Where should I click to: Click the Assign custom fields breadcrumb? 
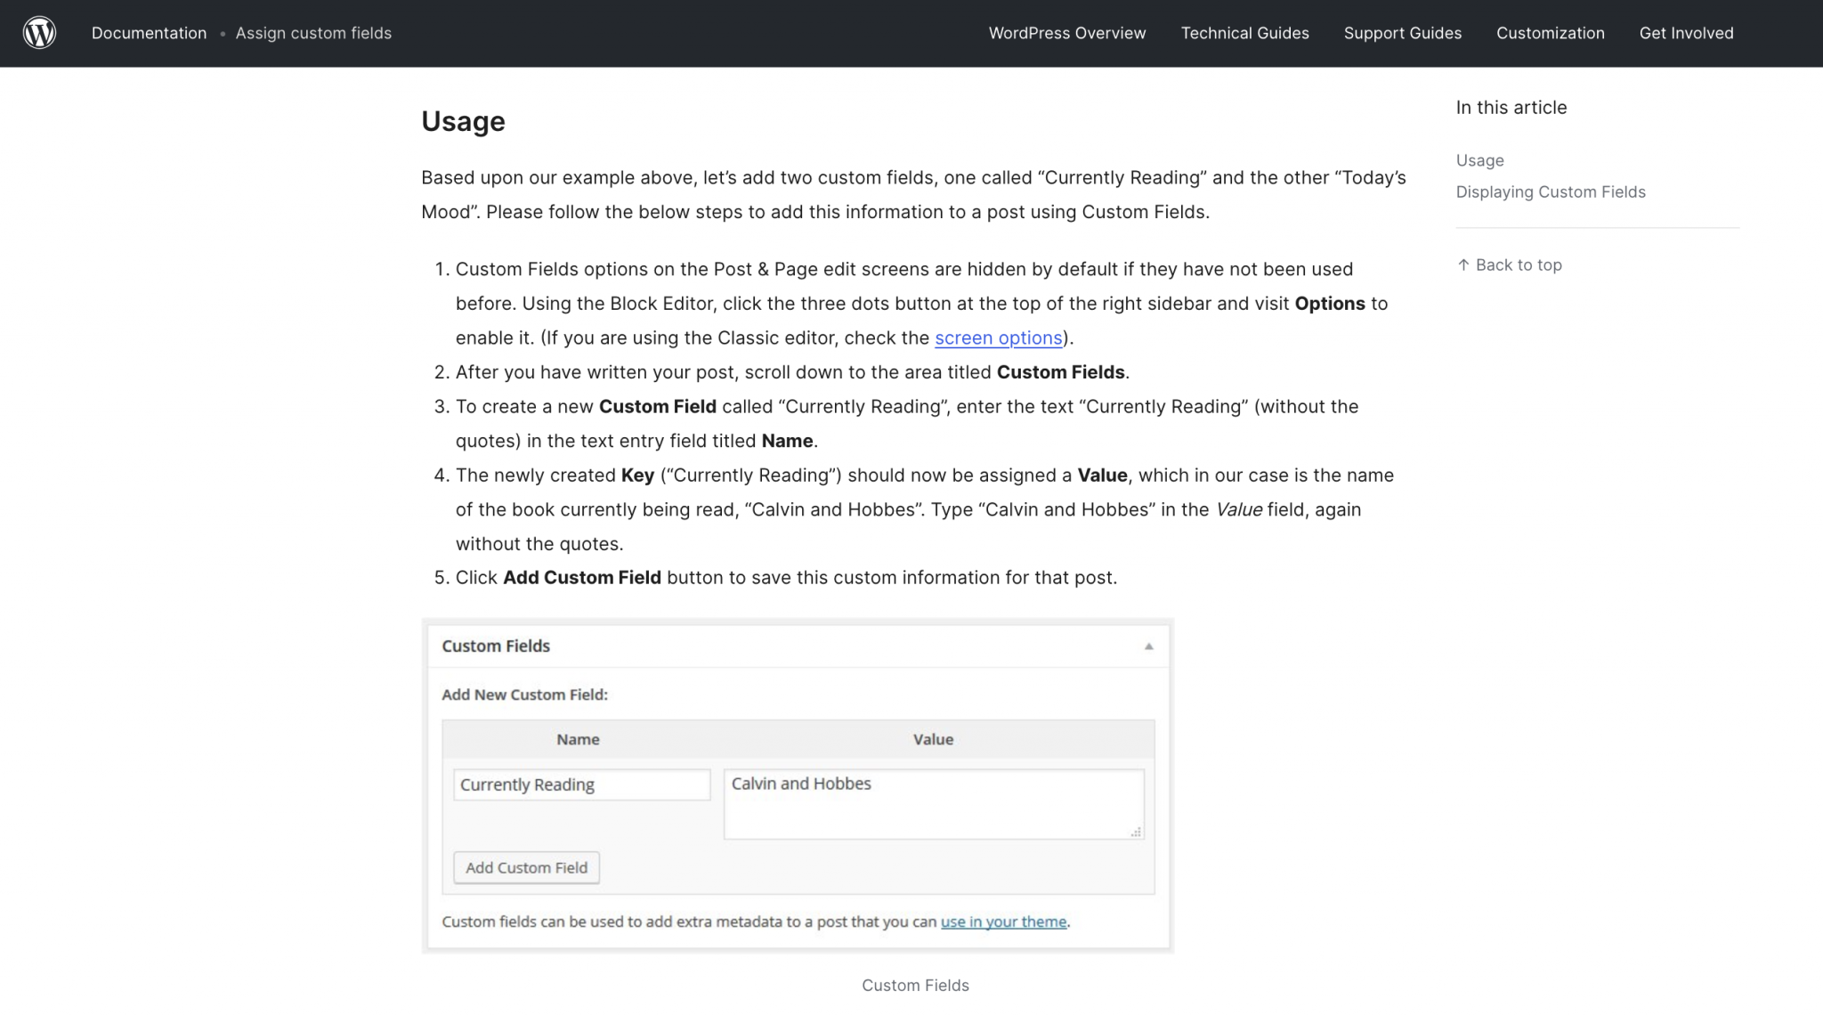click(x=313, y=33)
